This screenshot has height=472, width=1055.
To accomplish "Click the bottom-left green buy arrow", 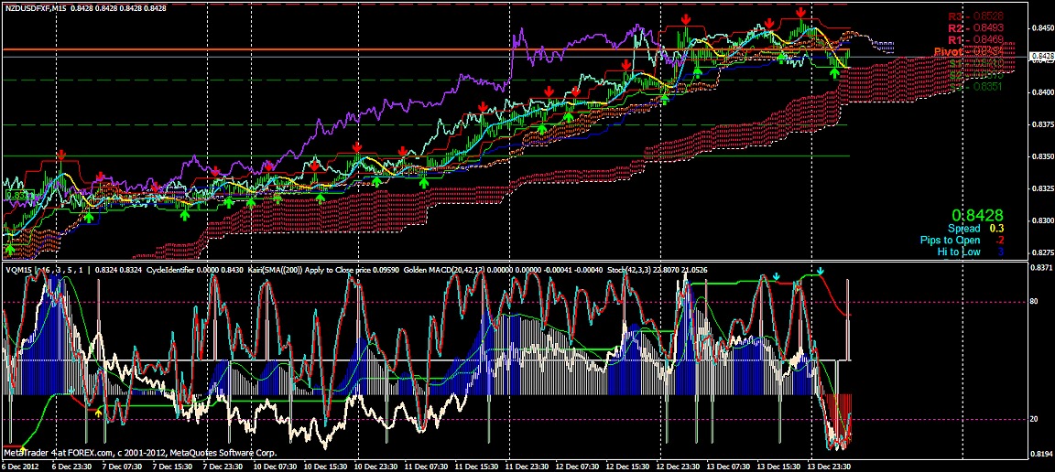I will pyautogui.click(x=10, y=249).
